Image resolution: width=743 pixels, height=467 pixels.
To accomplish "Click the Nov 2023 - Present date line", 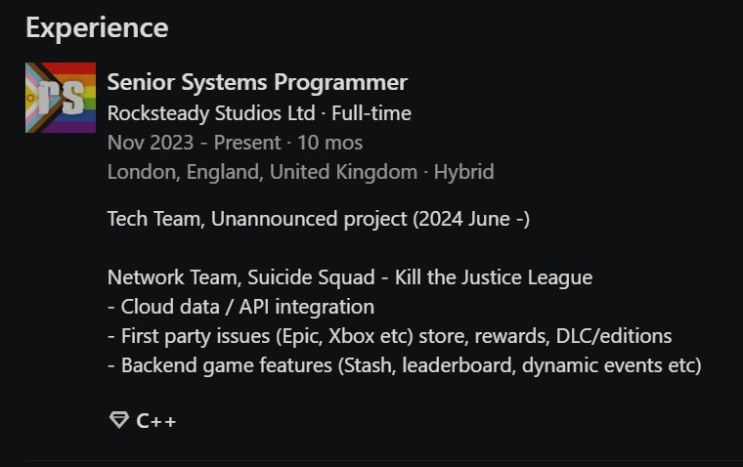I will point(235,143).
